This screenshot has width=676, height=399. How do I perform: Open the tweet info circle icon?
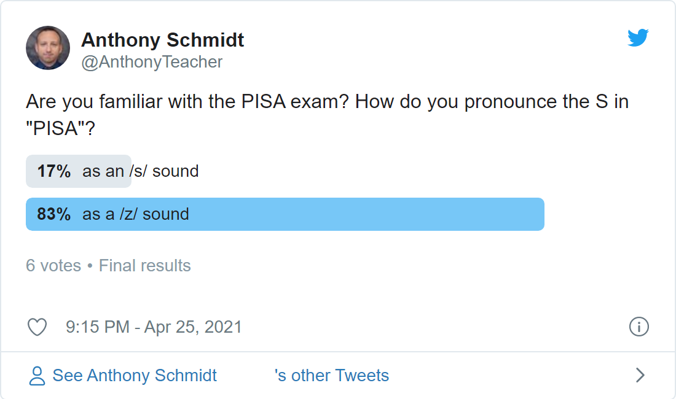(639, 326)
